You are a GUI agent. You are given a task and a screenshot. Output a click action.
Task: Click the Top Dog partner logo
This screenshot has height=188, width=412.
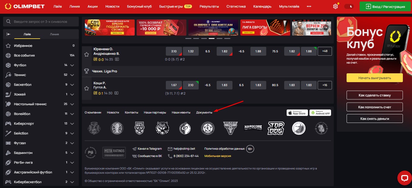click(x=276, y=128)
